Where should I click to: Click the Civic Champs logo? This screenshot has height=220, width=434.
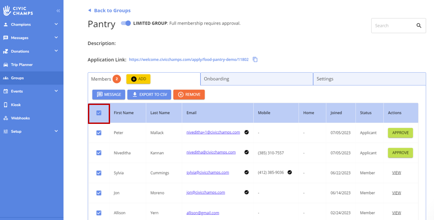pos(19,11)
